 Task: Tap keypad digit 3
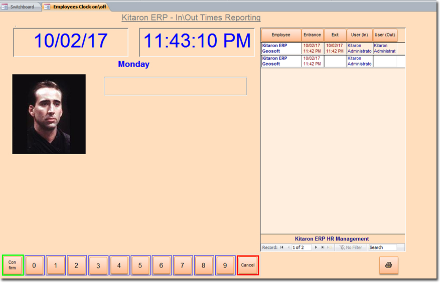[98, 265]
